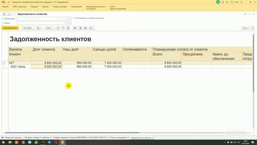Enable the Клиент filter checkbox
This screenshot has height=145, width=257.
[x=3, y=23]
